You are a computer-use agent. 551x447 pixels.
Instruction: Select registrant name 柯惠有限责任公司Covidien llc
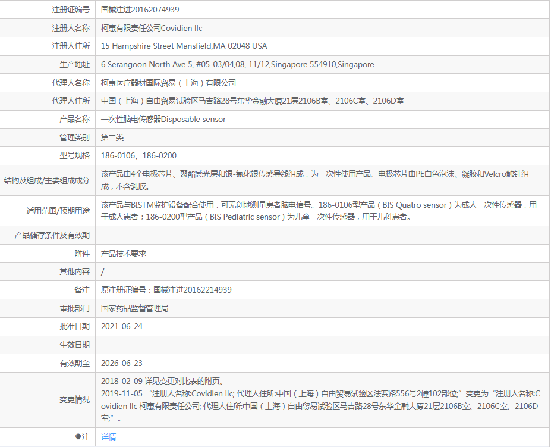[152, 28]
